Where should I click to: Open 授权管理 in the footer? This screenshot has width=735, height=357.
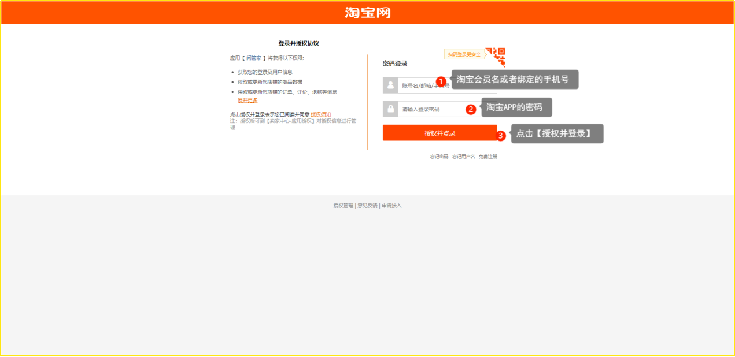pos(343,206)
